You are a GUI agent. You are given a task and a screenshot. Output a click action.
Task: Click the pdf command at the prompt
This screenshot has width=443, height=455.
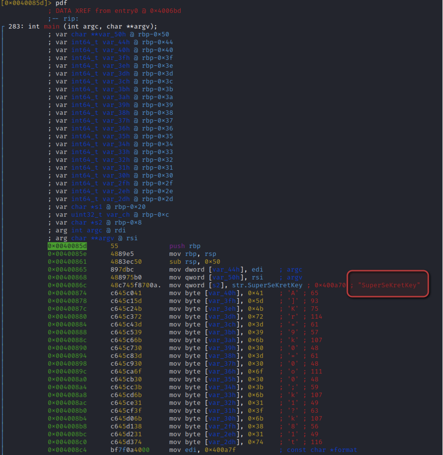(61, 3)
